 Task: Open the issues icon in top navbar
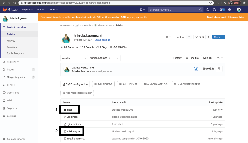(208, 10)
